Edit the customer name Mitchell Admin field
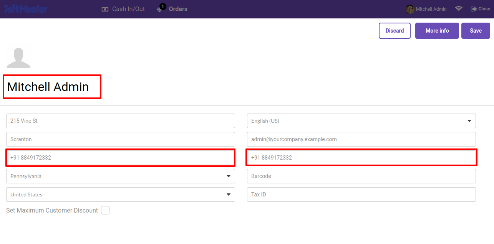The image size is (494, 244). [x=52, y=87]
